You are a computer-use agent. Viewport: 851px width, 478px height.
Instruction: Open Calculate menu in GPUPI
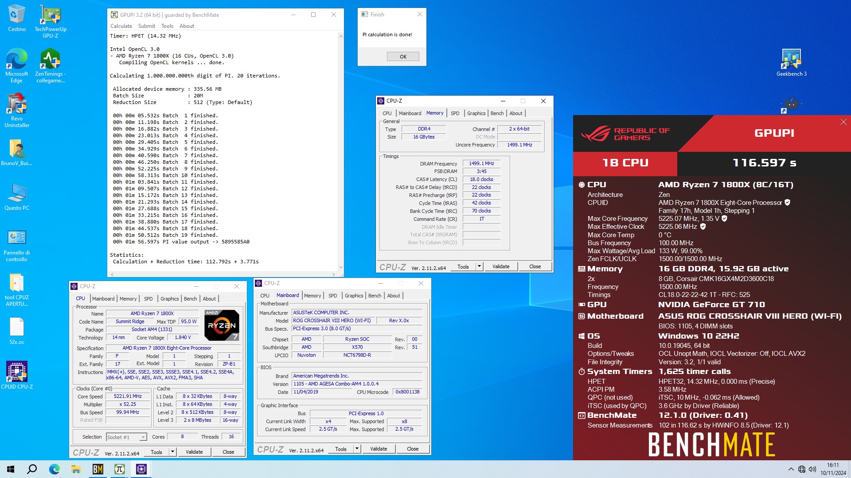pos(121,26)
